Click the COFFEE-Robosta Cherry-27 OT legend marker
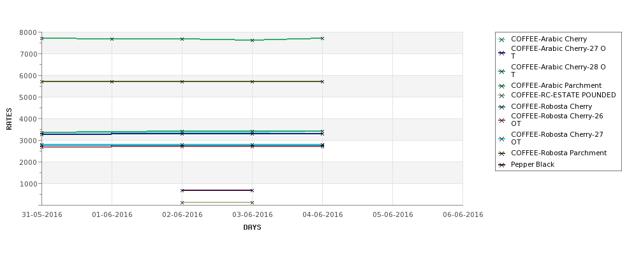622x273 pixels. click(502, 139)
